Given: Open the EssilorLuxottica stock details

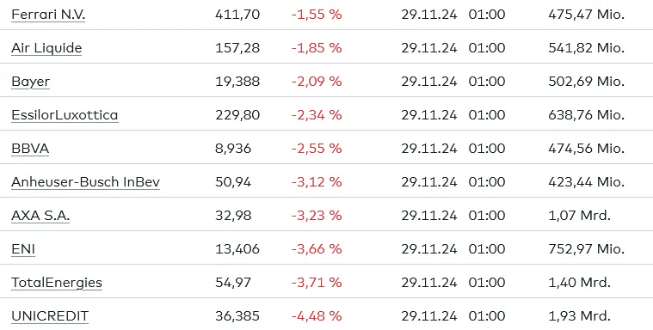Looking at the screenshot, I should click(65, 115).
